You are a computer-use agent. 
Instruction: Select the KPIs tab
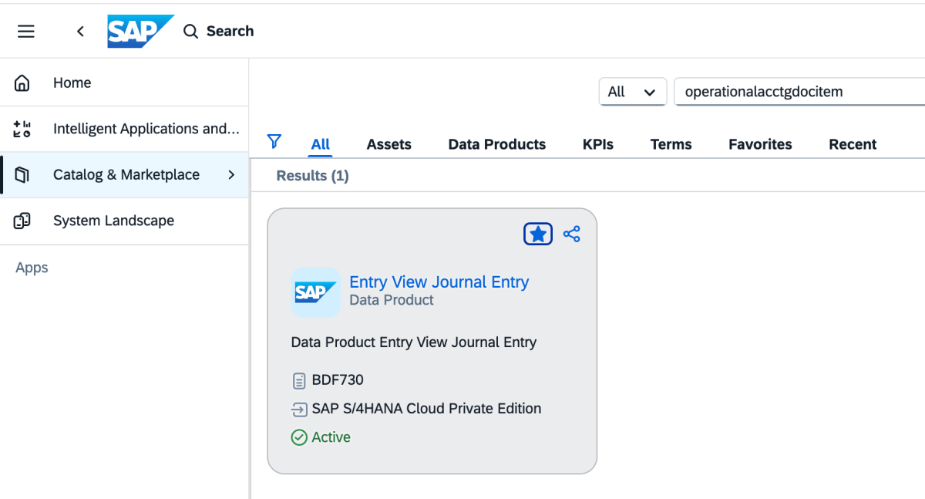[598, 144]
